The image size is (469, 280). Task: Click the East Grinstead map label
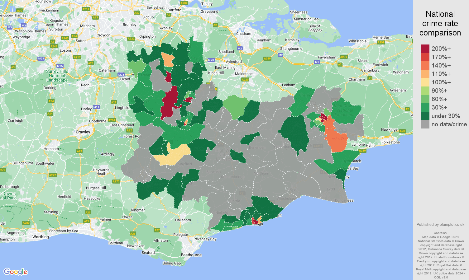122,125
